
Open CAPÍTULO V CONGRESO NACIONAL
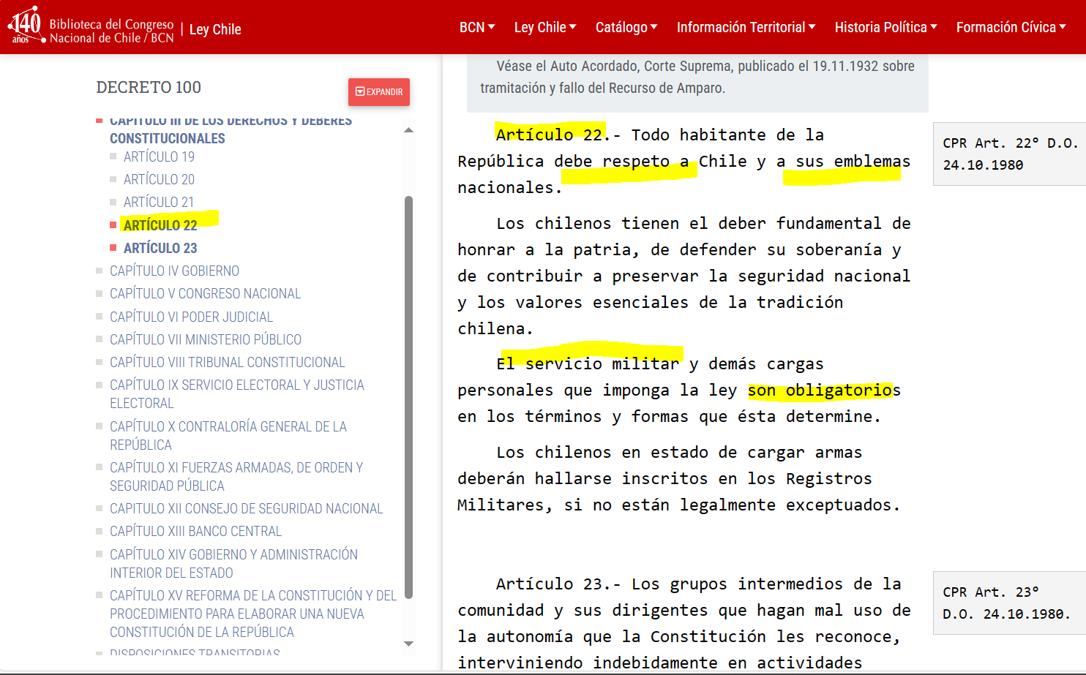205,293
